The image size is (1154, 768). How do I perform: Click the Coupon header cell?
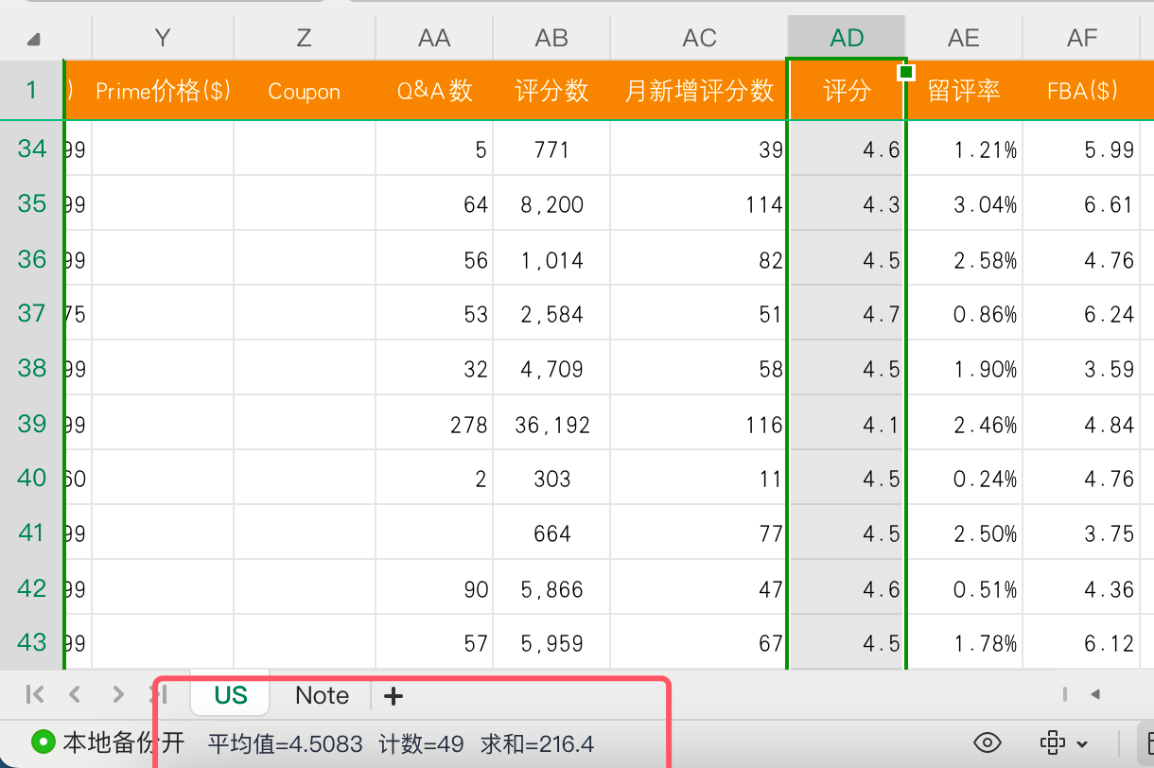[304, 91]
